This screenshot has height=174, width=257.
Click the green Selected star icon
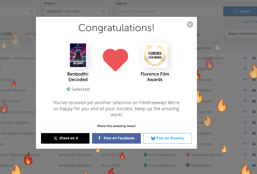click(x=68, y=89)
